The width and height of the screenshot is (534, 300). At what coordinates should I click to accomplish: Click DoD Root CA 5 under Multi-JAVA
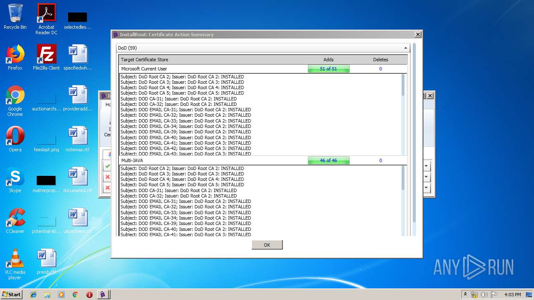(x=182, y=185)
